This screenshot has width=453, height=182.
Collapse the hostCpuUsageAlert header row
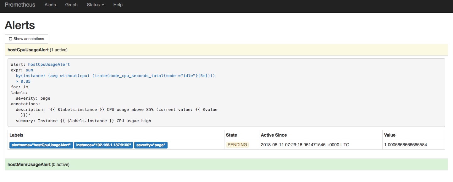[x=226, y=50]
